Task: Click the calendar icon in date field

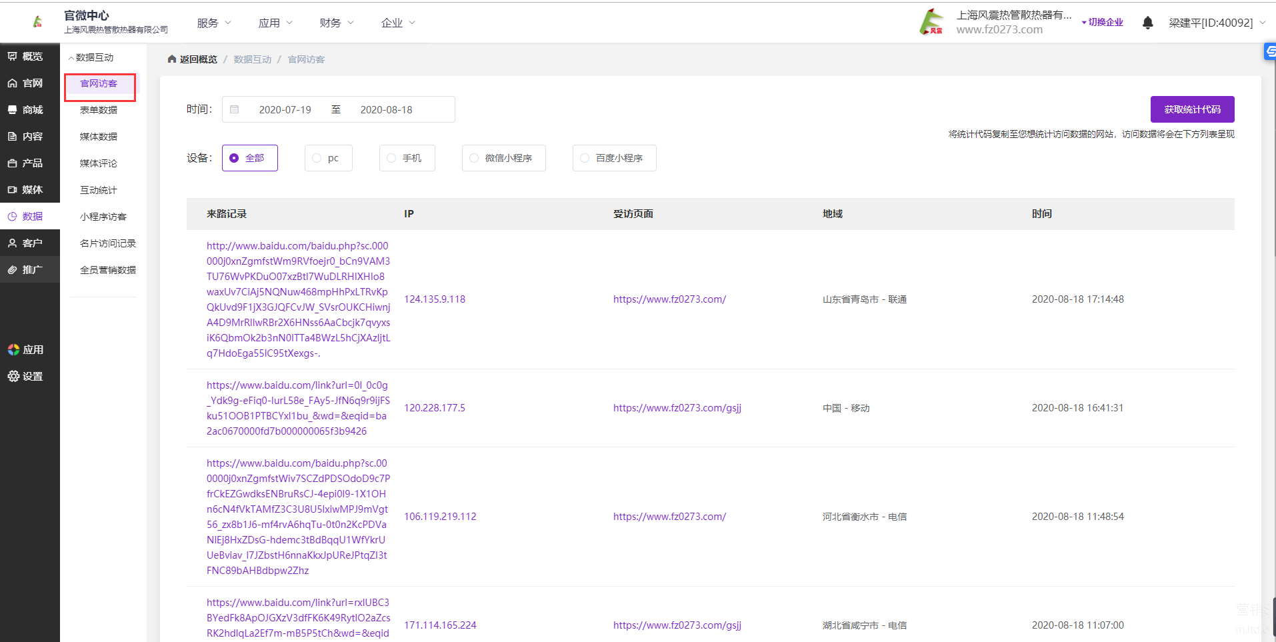Action: (235, 109)
